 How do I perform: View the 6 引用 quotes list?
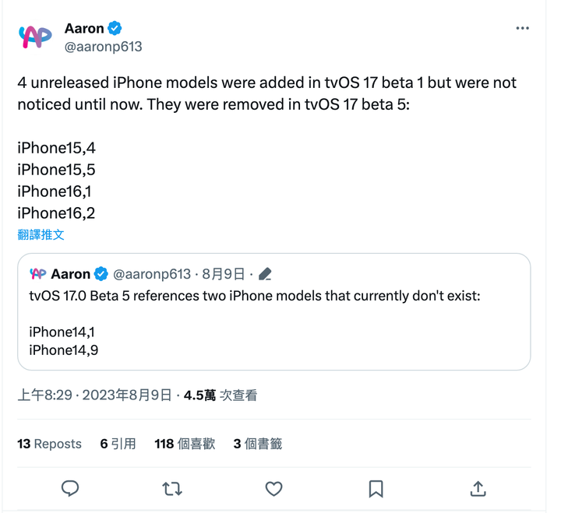pos(118,444)
